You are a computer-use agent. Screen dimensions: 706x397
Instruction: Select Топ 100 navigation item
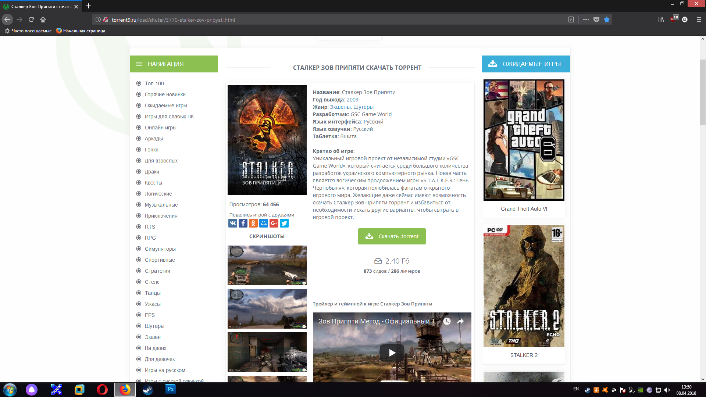coord(154,83)
